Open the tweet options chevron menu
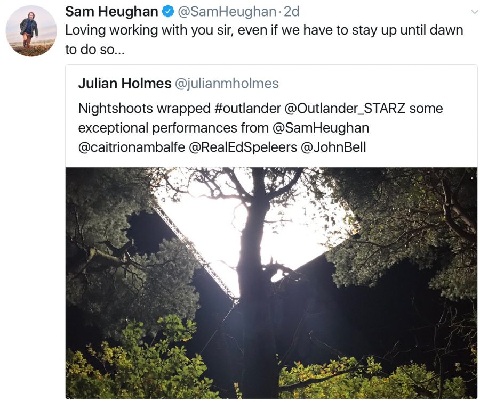 [x=473, y=12]
